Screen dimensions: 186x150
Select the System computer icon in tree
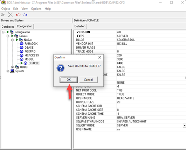(x=12, y=71)
